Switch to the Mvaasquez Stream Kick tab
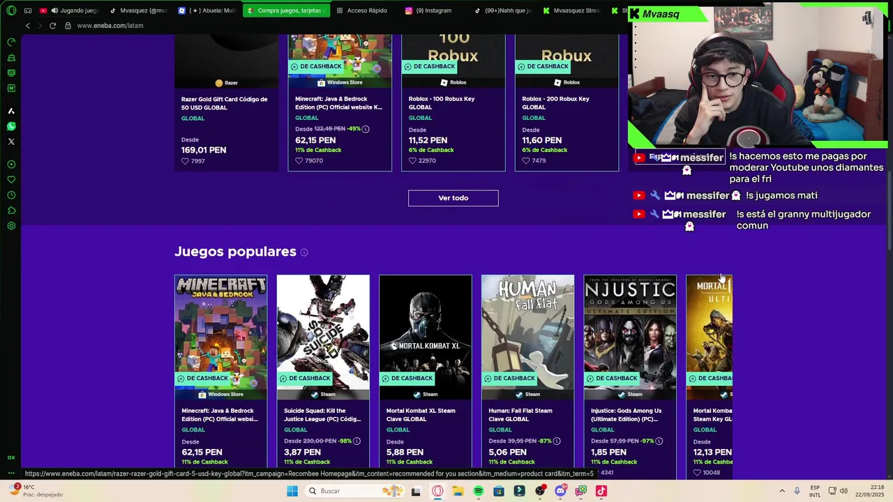 pos(571,10)
